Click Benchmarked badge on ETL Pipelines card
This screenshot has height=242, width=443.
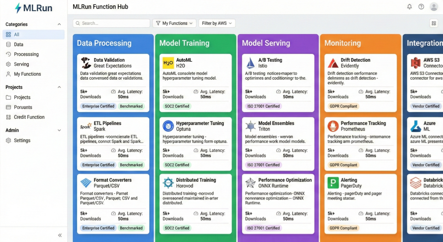pos(131,165)
